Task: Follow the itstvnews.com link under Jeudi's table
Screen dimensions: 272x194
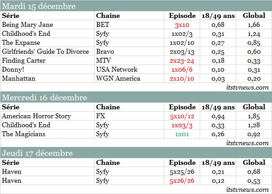Action: point(248,190)
